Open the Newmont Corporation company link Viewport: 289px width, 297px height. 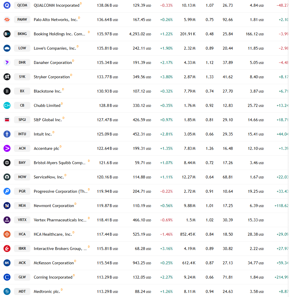[x=54, y=206]
